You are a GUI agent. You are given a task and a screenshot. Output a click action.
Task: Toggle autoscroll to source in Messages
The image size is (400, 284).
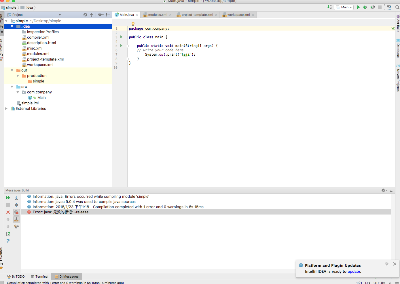[x=16, y=219]
